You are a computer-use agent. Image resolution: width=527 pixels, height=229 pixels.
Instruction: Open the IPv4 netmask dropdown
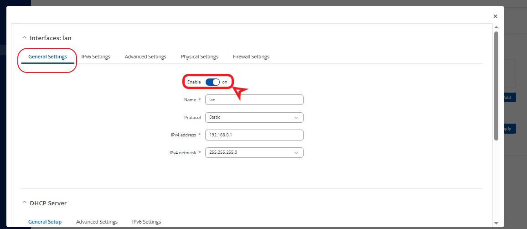coord(254,152)
